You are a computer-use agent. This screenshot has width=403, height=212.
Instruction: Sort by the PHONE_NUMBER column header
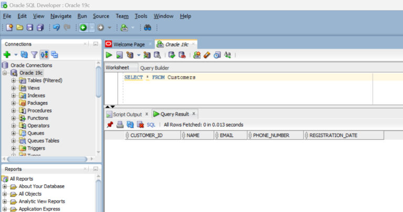click(x=275, y=136)
